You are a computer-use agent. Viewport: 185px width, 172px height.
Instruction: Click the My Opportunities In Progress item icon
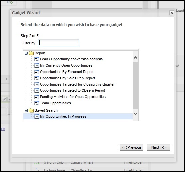pyautogui.click(x=37, y=116)
